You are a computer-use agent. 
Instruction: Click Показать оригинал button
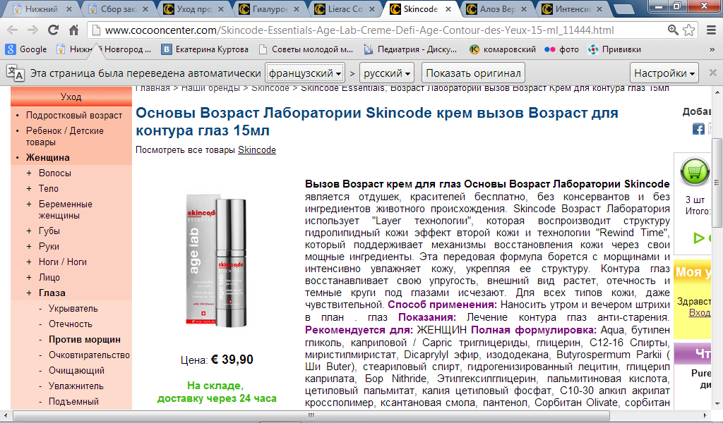(x=473, y=73)
